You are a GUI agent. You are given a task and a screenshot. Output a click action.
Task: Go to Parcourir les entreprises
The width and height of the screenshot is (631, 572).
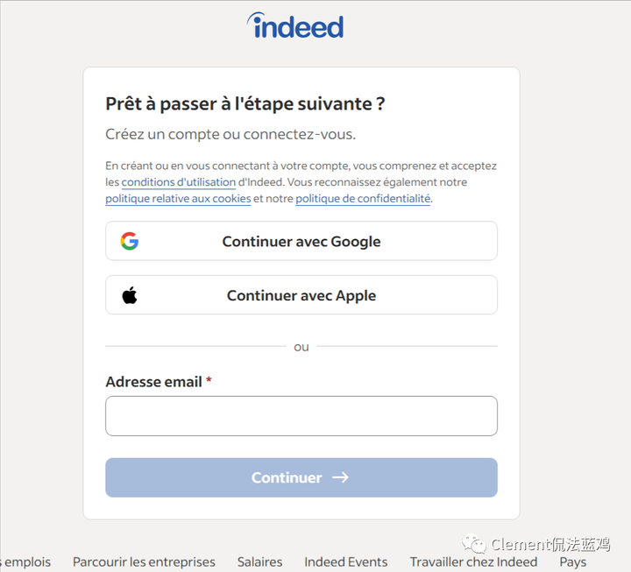[x=144, y=561]
